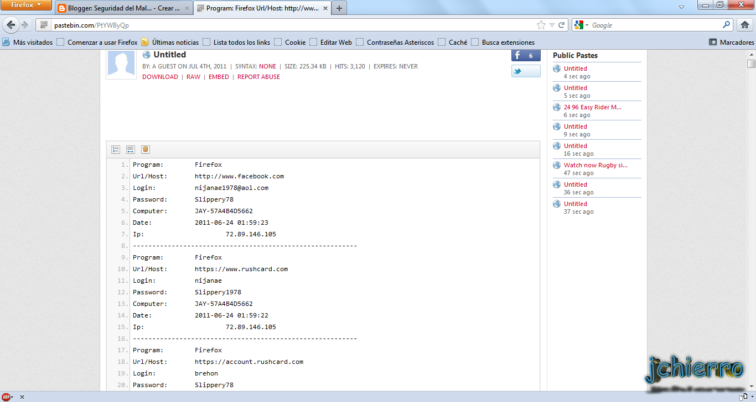Share paste via Twitter button
Viewport: 756px width, 402px height.
(526, 71)
